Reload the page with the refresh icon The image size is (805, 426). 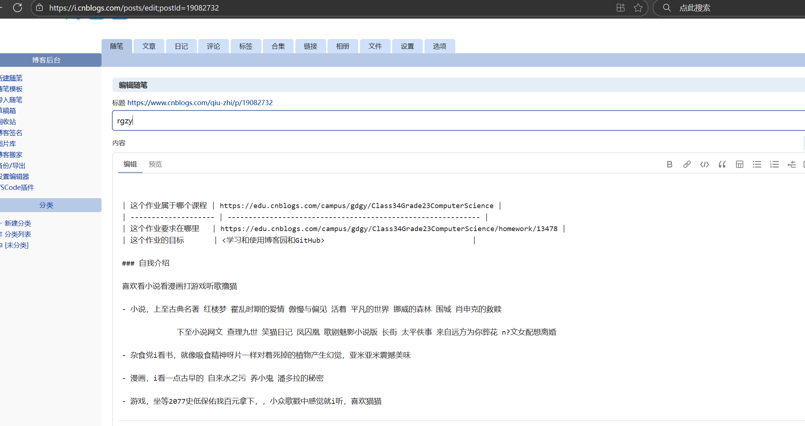pyautogui.click(x=17, y=8)
